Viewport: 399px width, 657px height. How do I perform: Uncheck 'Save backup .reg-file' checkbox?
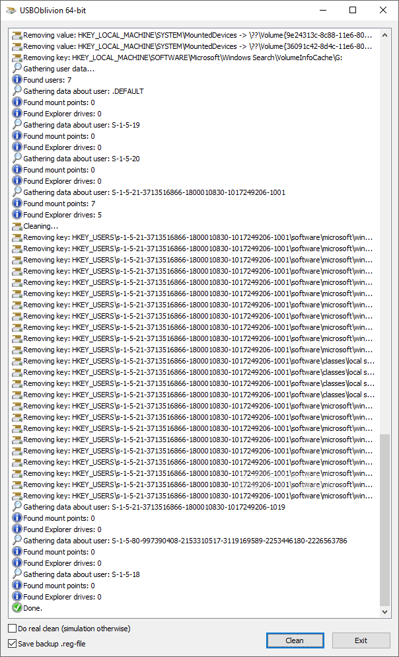pos(13,644)
